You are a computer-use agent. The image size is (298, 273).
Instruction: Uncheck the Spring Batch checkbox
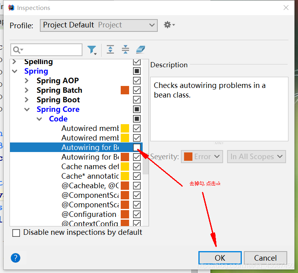tap(137, 90)
